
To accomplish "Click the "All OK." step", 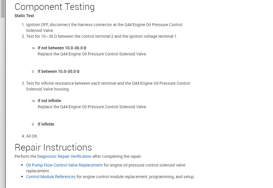I will click(x=32, y=136).
